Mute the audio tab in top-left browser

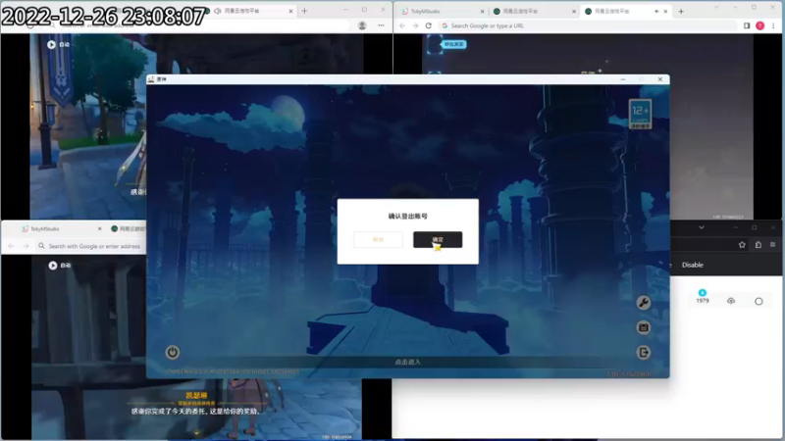point(217,11)
